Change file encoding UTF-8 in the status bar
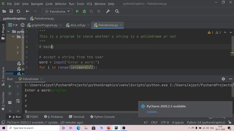 (x=165, y=122)
